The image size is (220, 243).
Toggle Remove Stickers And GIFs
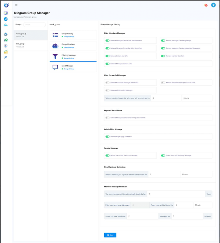click(x=108, y=56)
